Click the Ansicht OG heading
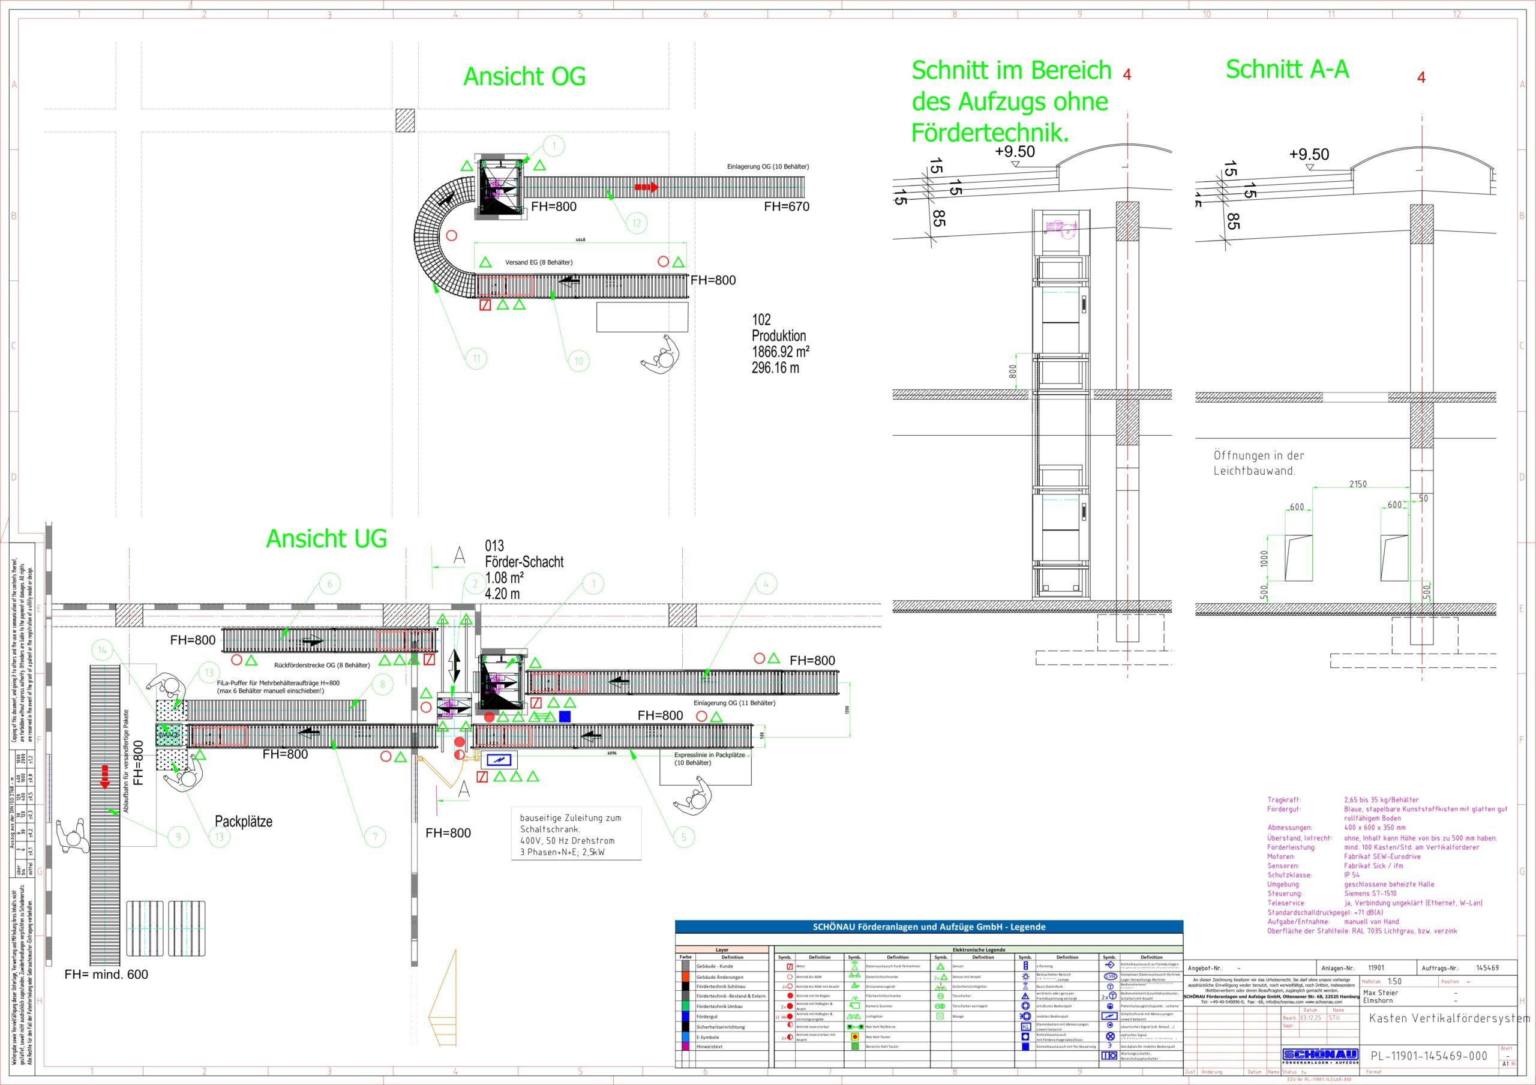The width and height of the screenshot is (1536, 1085). [x=524, y=76]
